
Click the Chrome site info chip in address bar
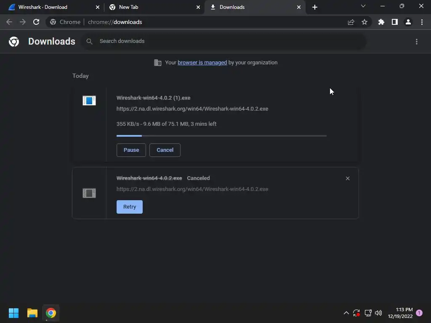(x=65, y=22)
